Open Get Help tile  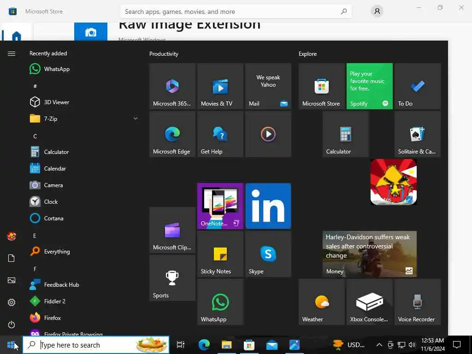coord(220,134)
